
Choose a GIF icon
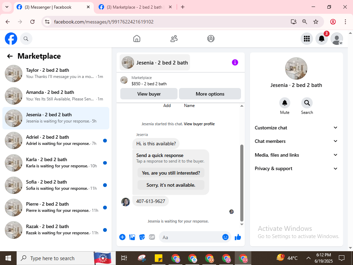coord(152,237)
